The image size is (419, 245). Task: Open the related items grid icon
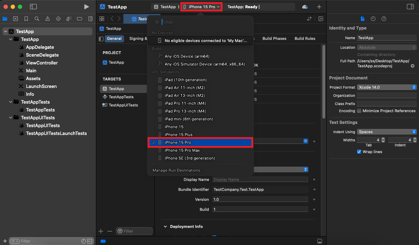tap(102, 19)
